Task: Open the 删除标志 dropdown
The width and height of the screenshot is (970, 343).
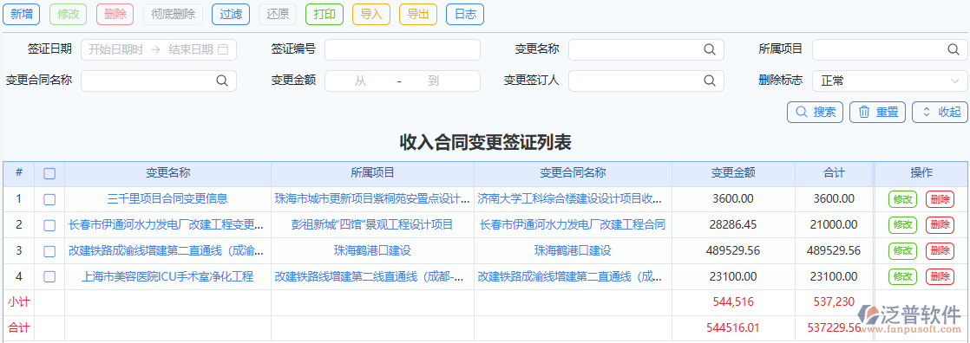Action: (889, 81)
